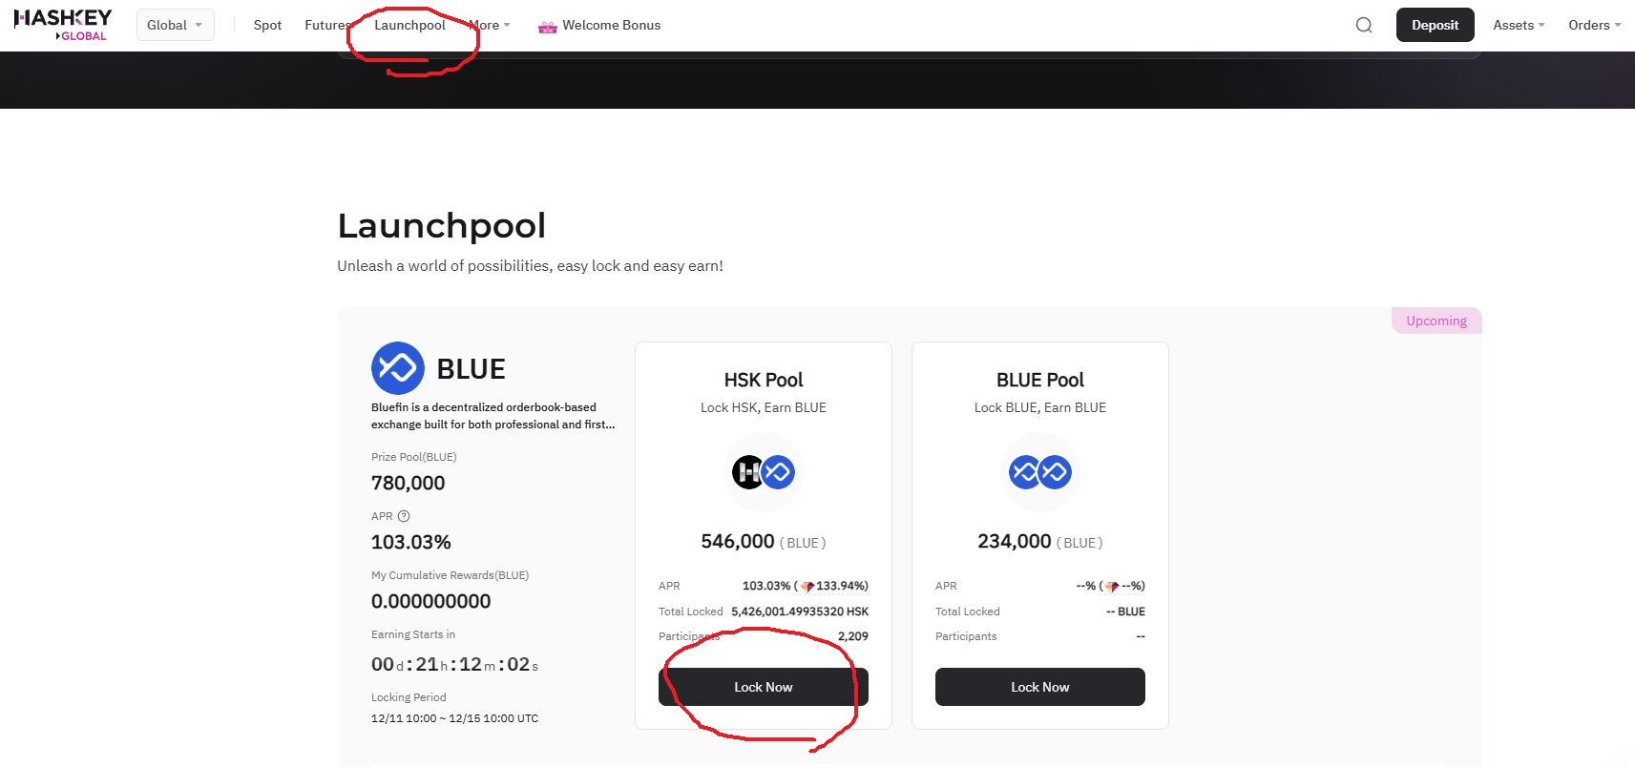1635x767 pixels.
Task: Click the 546,000 BLUE reward amount
Action: (764, 542)
